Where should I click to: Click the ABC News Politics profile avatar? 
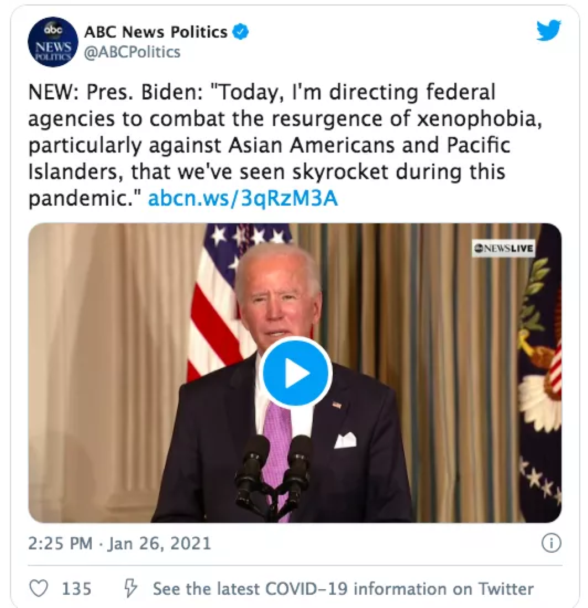coord(53,42)
